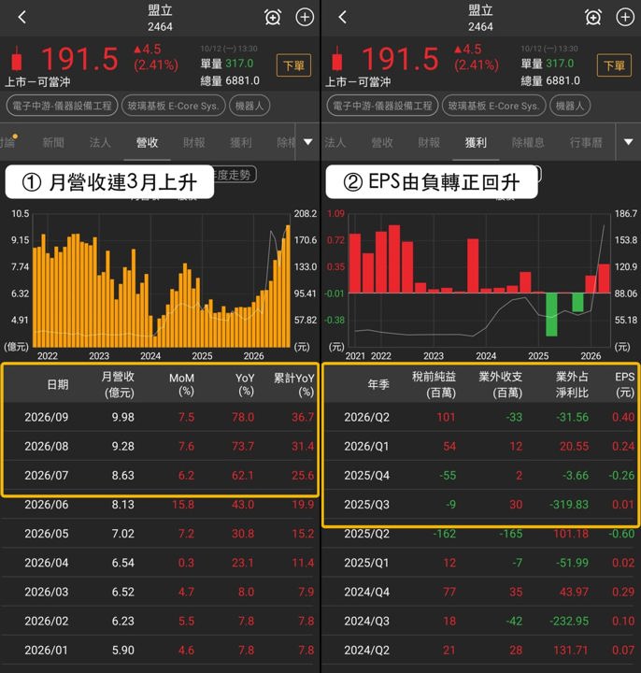This screenshot has width=641, height=673.
Task: Select the 2026/03 revenue row
Action: [160, 593]
